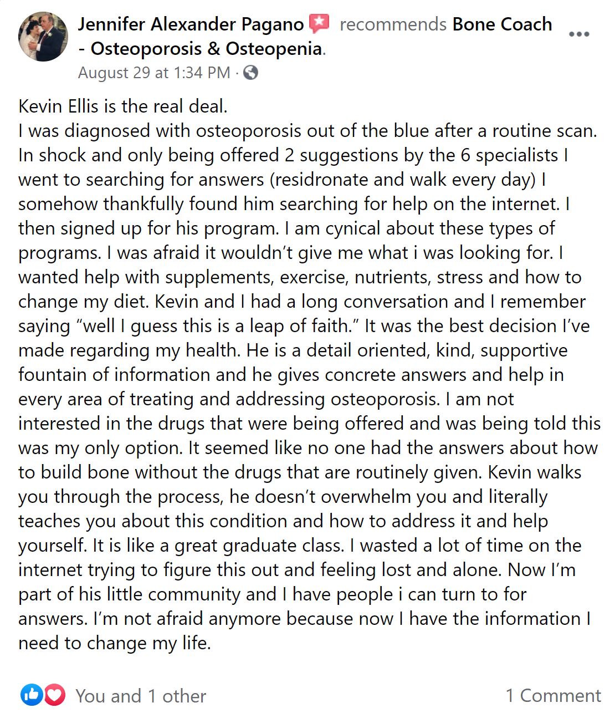This screenshot has width=615, height=718.
Task: Click the blue thumbs-up reaction icon
Action: 32,695
